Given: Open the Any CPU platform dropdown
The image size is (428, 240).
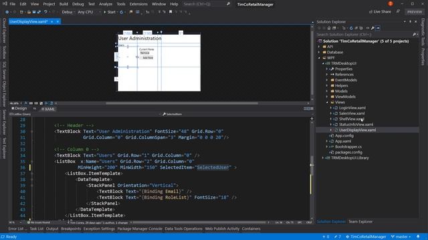Looking at the screenshot, I should [x=89, y=12].
